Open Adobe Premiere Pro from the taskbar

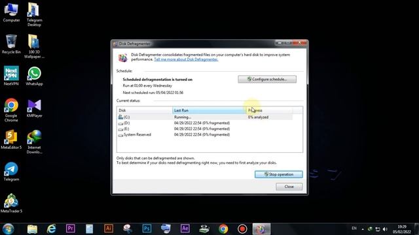tap(71, 228)
